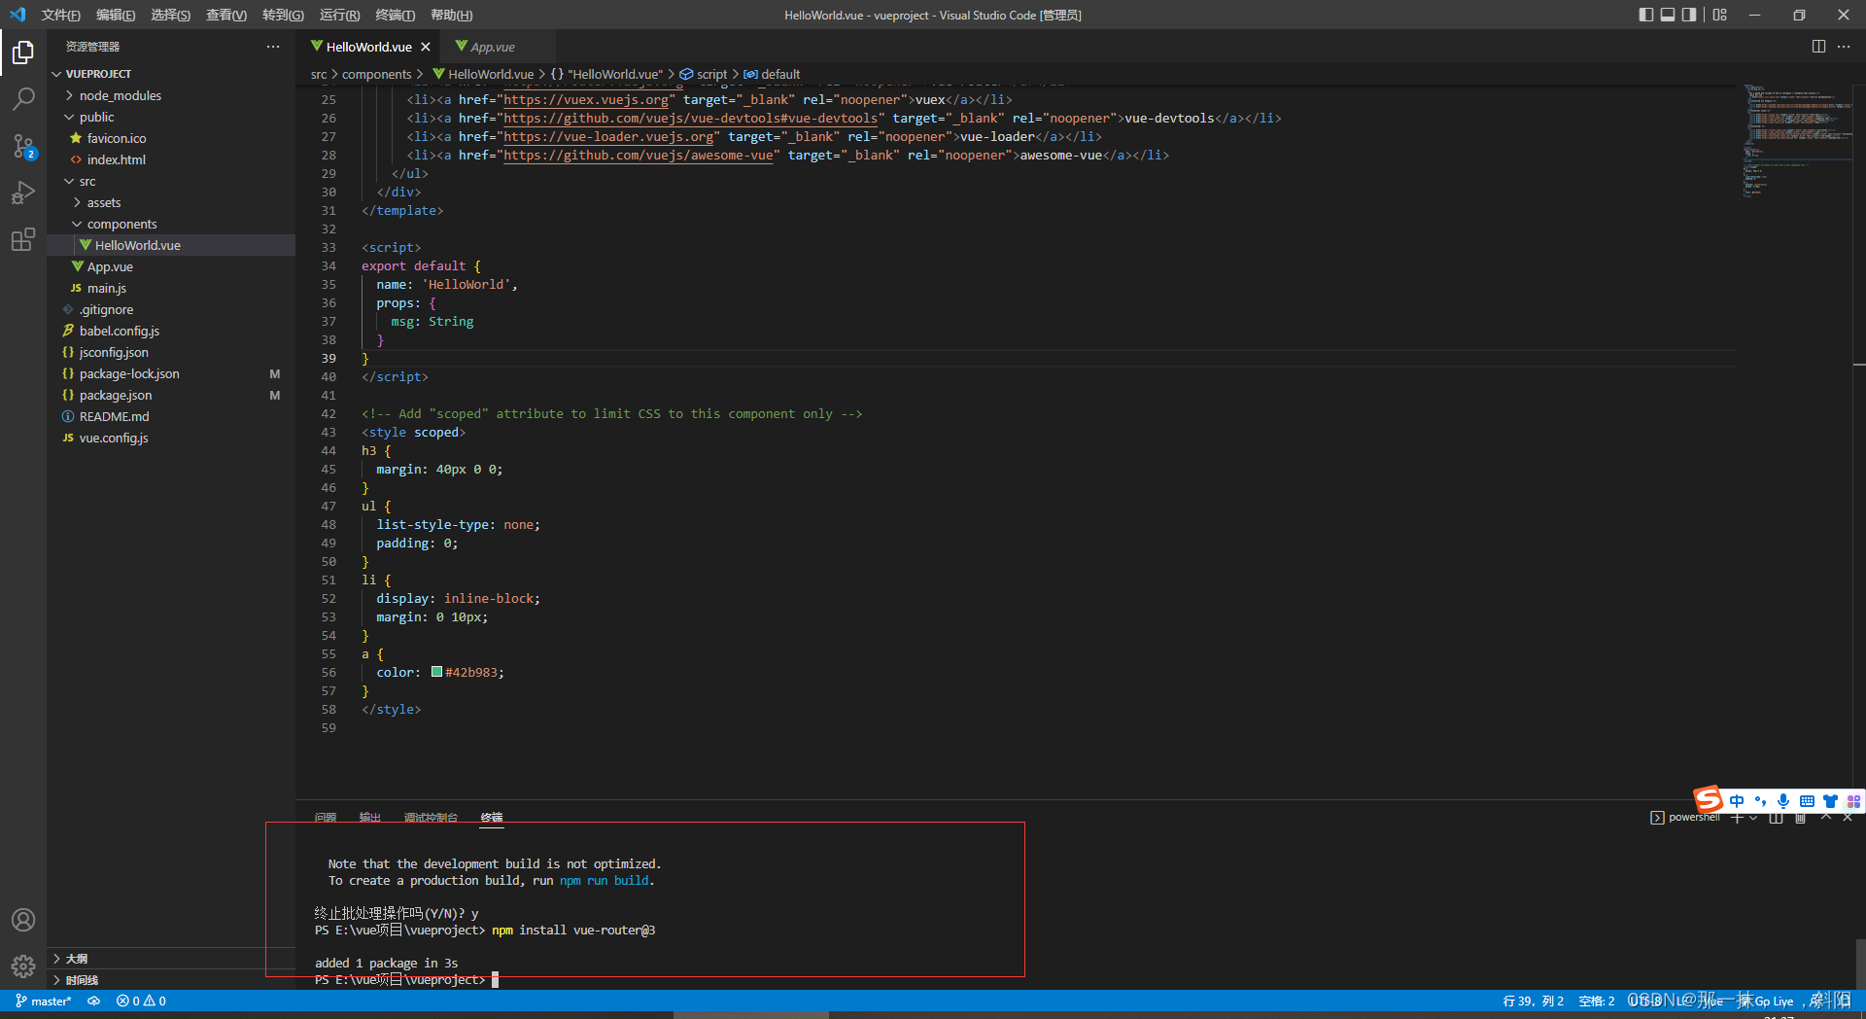Image resolution: width=1866 pixels, height=1019 pixels.
Task: Toggle the secondary sidebar layout icon in the title bar
Action: 1689,15
